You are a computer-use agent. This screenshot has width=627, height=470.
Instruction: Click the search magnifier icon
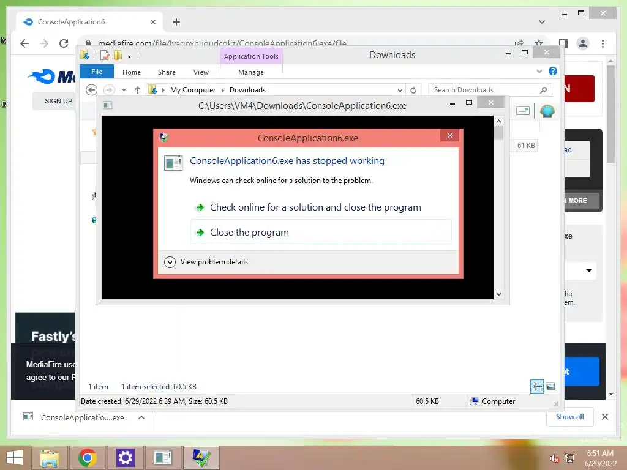[544, 90]
